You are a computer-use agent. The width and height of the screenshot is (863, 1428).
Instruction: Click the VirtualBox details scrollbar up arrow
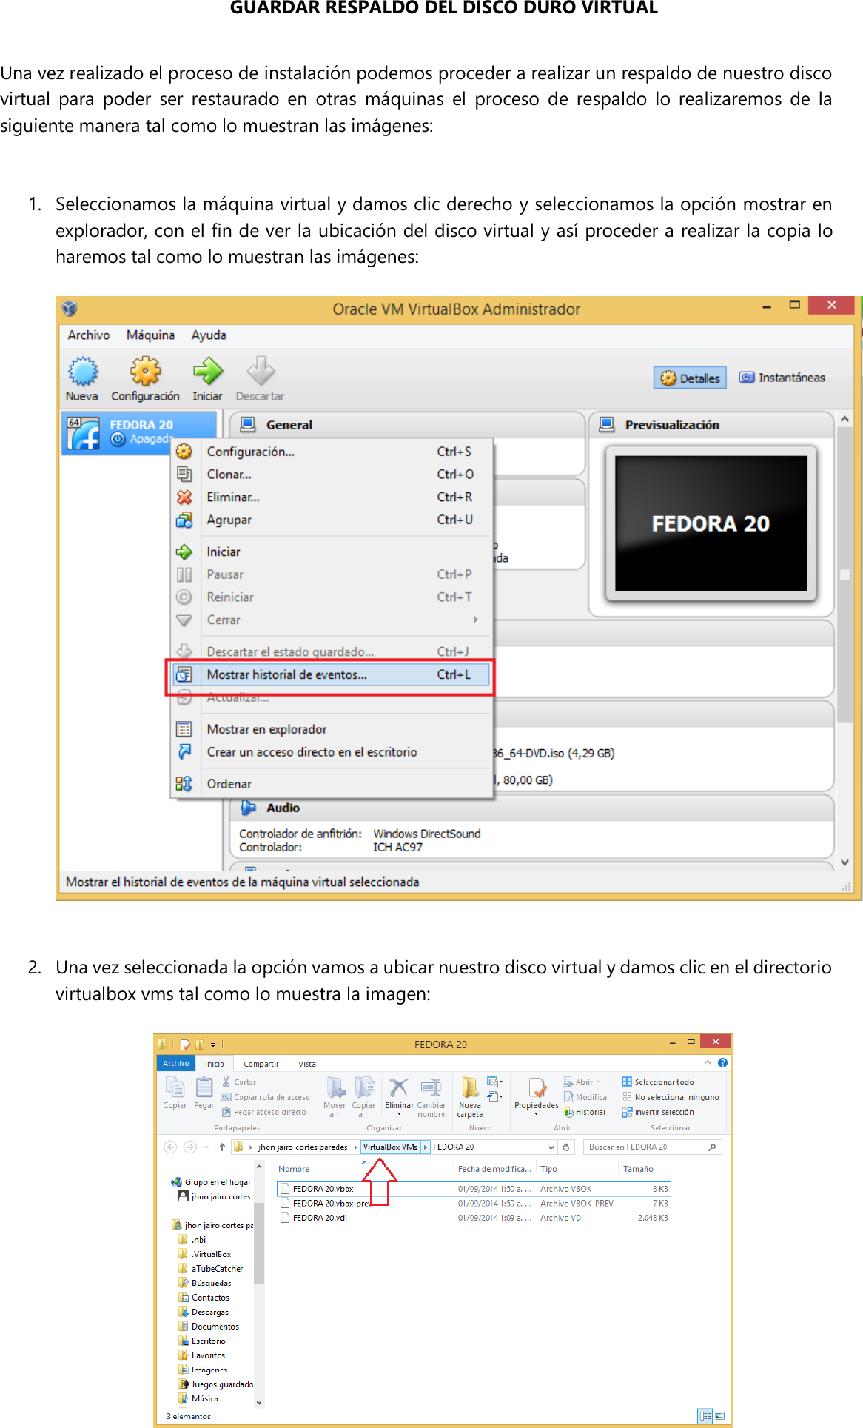coord(844,420)
